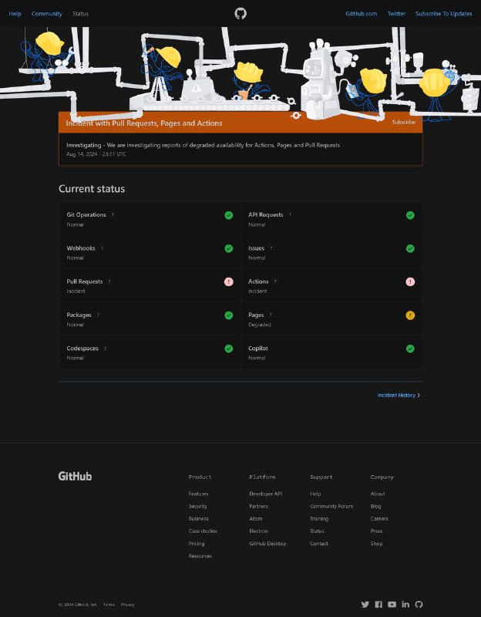Open the question mark next to Codespaces

(106, 349)
